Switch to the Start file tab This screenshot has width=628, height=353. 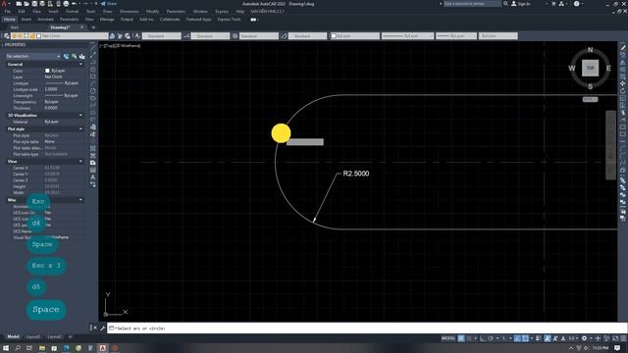(x=15, y=27)
